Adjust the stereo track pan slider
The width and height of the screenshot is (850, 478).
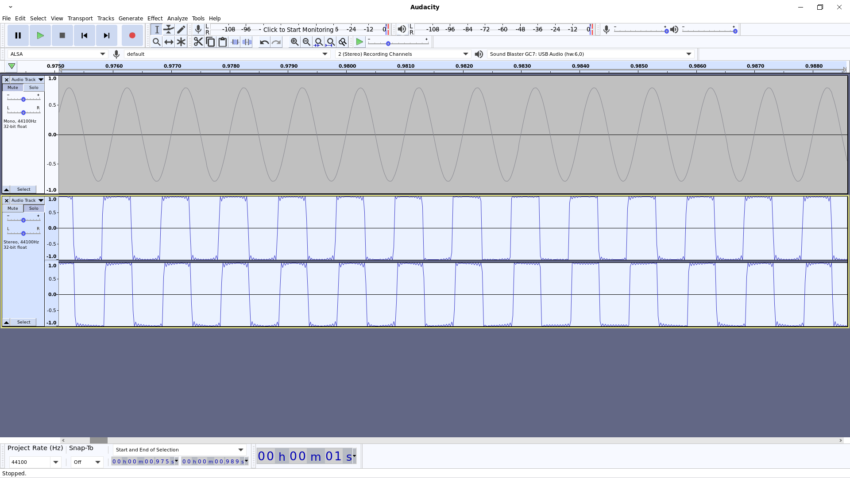point(23,233)
